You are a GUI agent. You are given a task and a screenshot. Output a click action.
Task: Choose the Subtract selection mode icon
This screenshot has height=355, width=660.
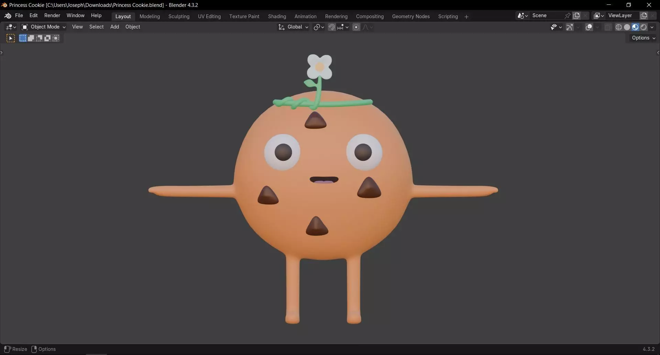(x=39, y=38)
